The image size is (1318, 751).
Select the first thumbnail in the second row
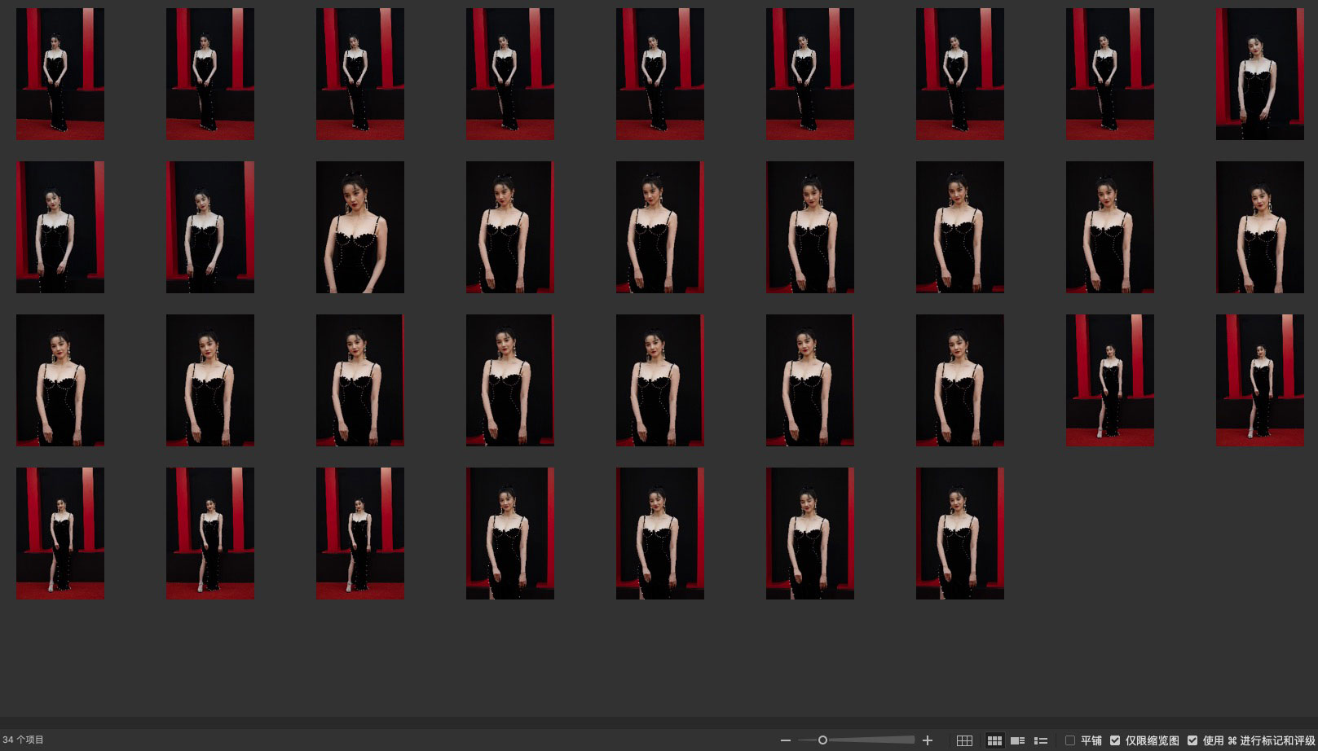point(60,227)
